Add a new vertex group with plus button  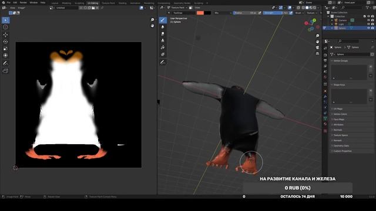point(371,66)
